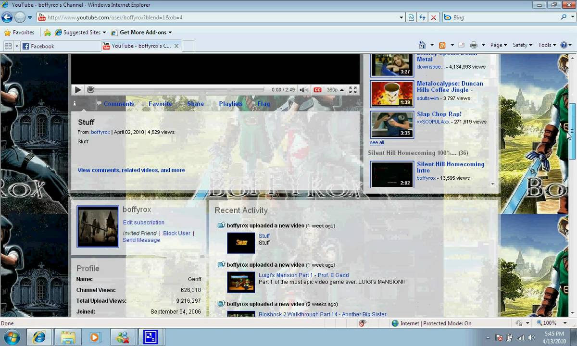Click the search magnifier button
This screenshot has height=346, width=577.
564,17
